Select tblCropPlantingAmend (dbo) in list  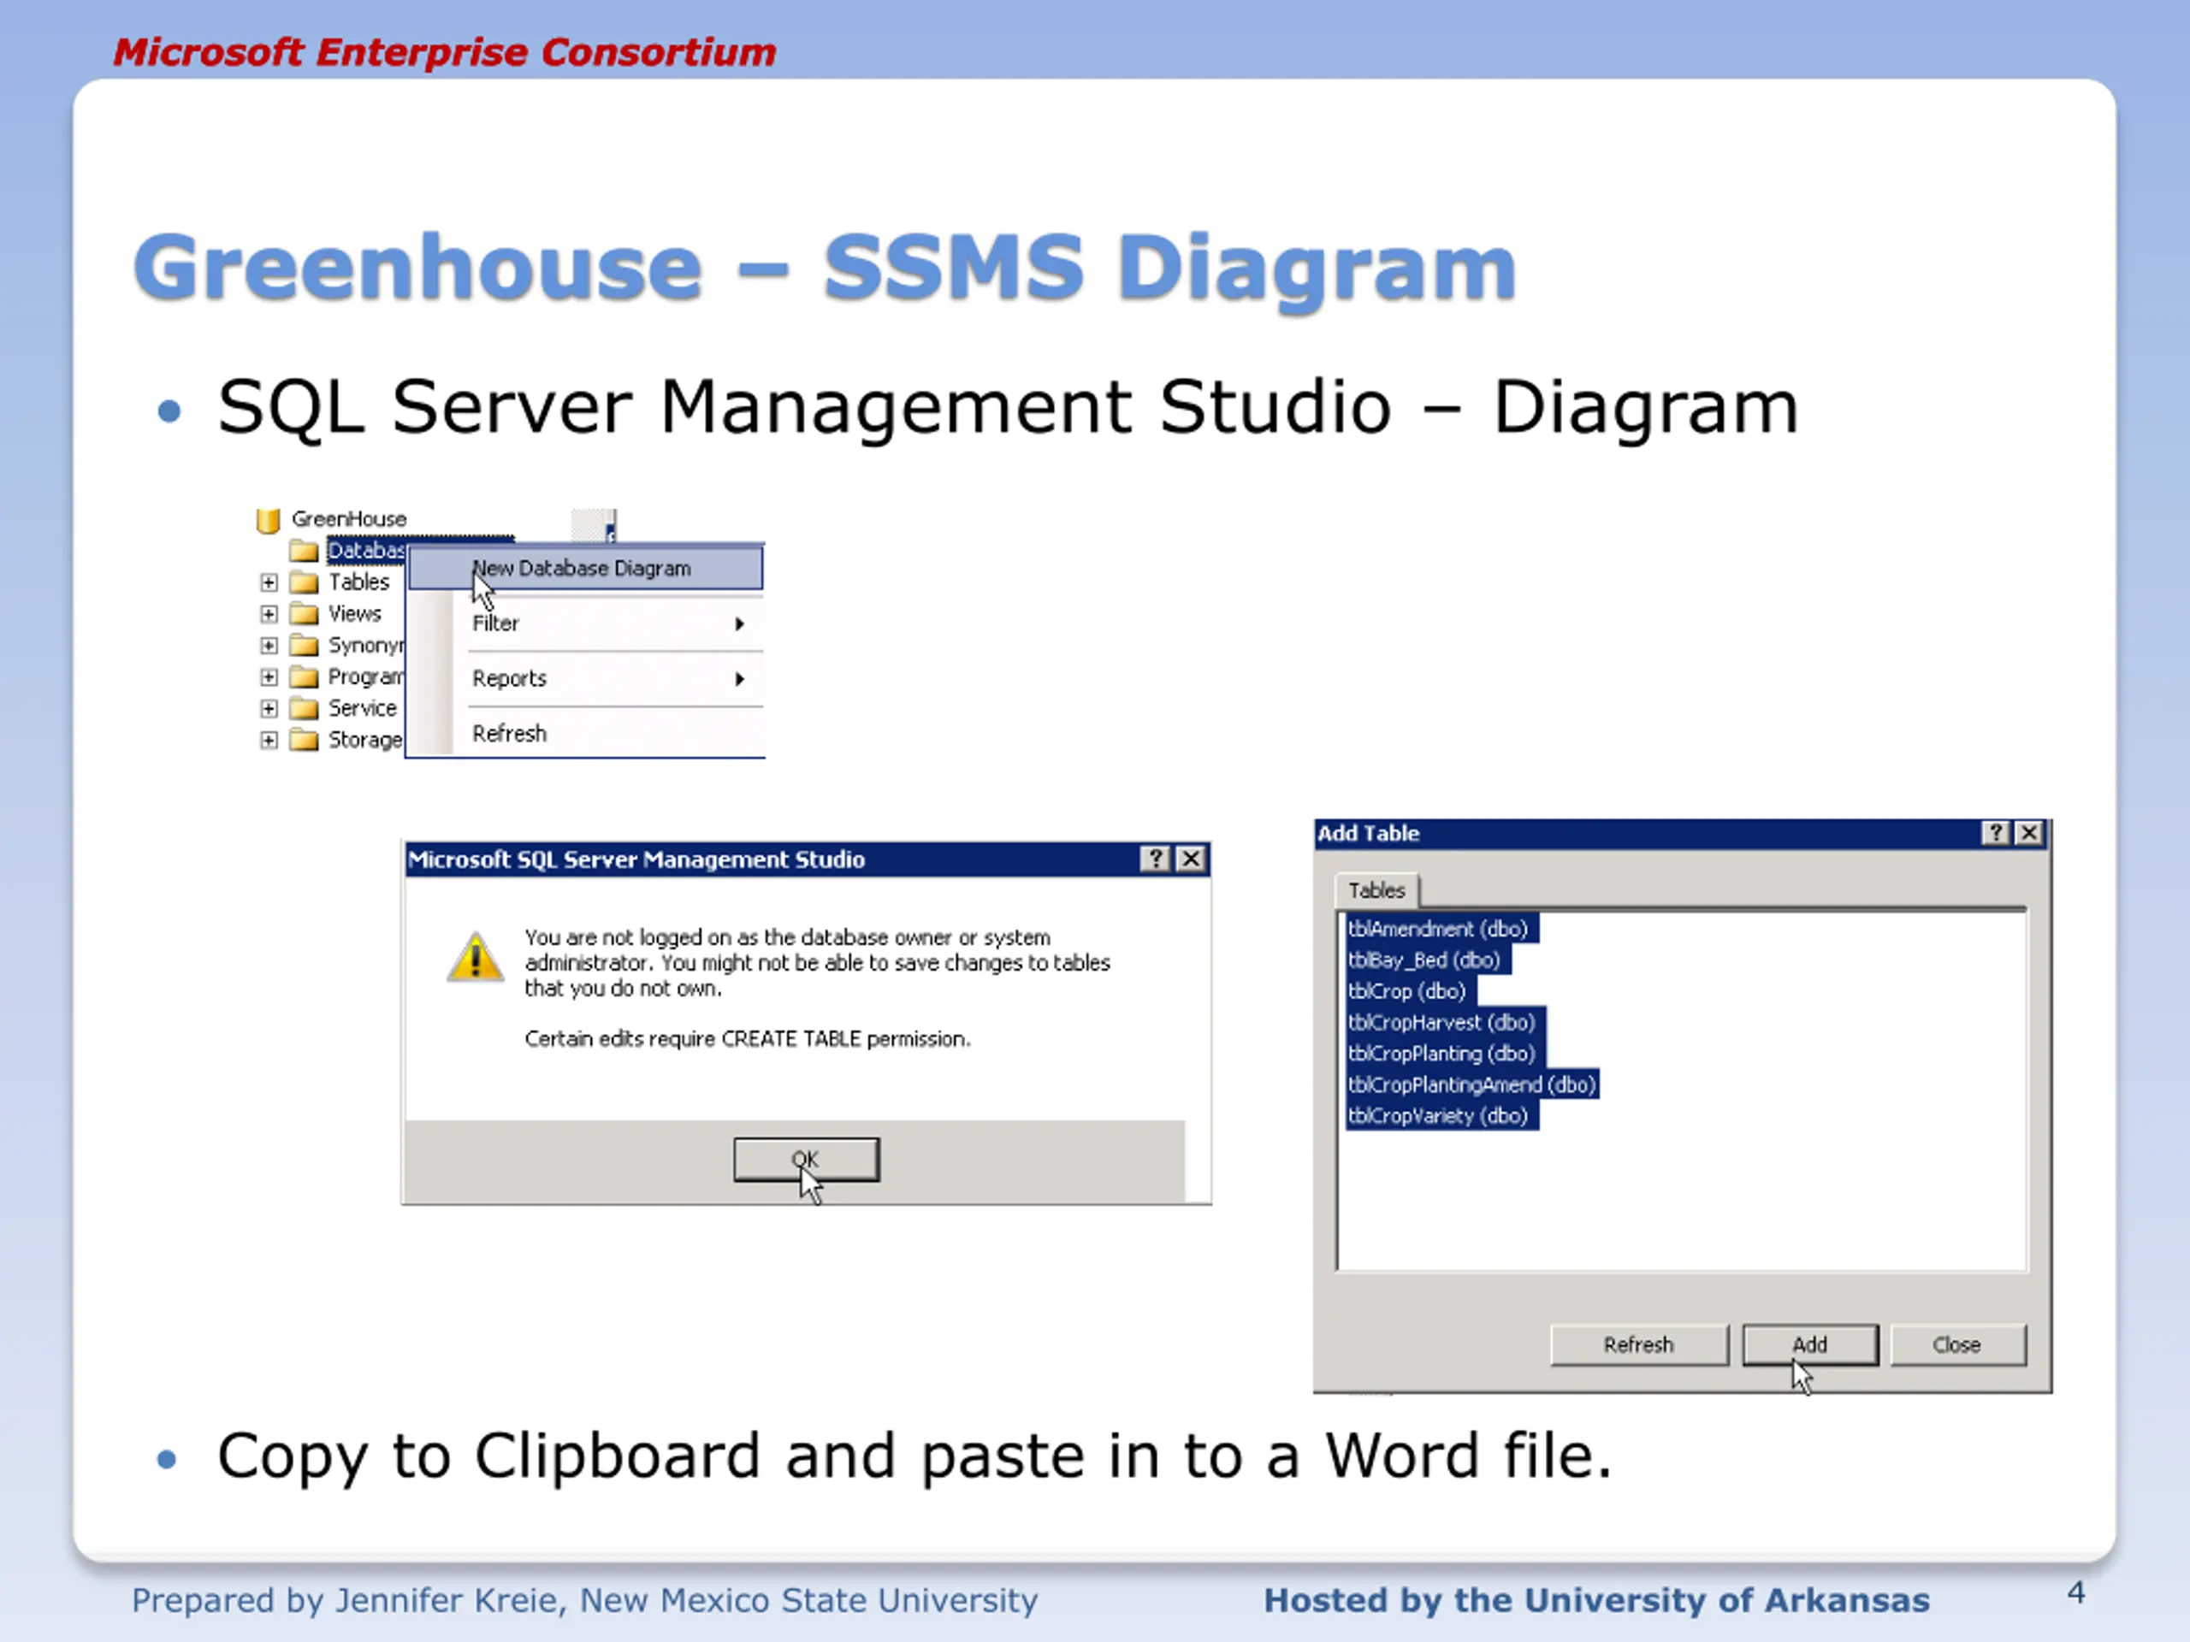(x=1472, y=1084)
